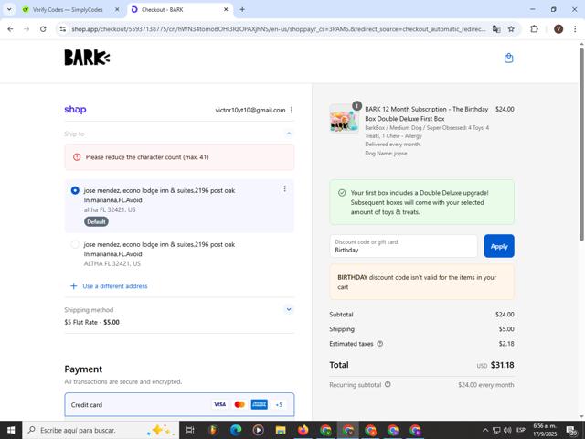View site information icon in address bar
The image size is (585, 439).
(63, 28)
